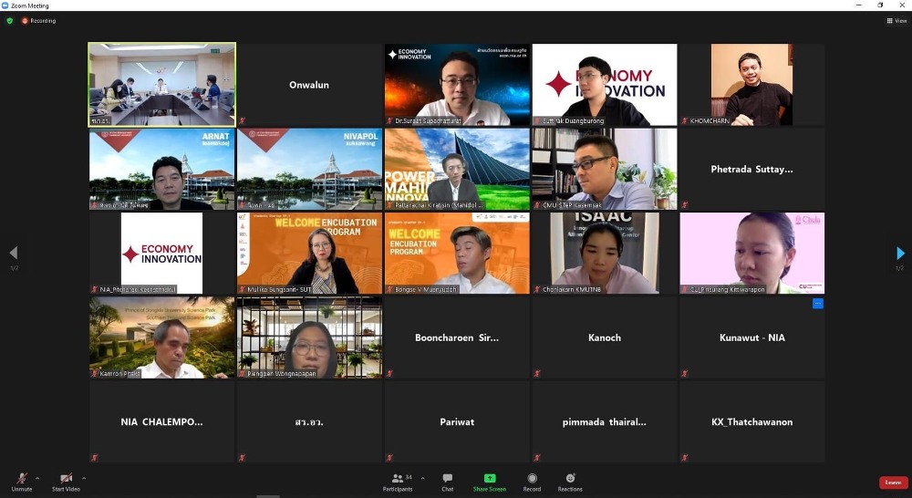The height and width of the screenshot is (498, 912).
Task: Expand video options arrow beside Start Video
Action: (x=84, y=477)
